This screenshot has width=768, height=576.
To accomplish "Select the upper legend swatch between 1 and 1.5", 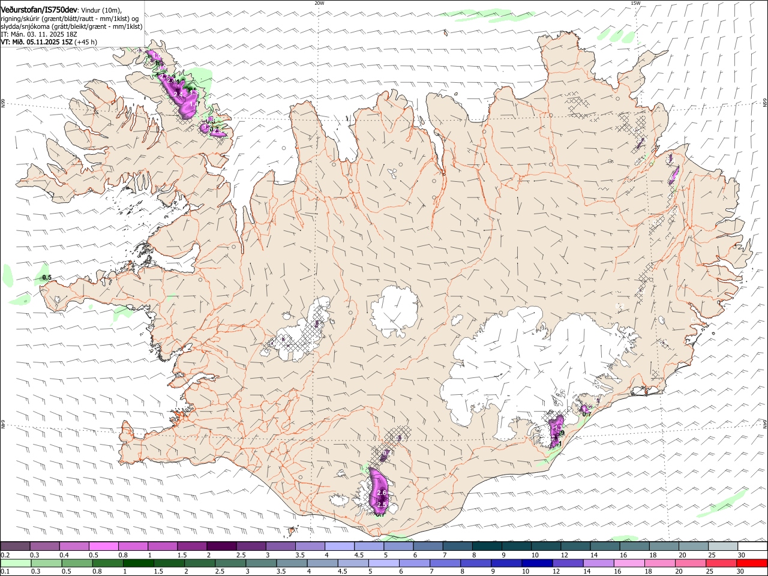I will (163, 546).
